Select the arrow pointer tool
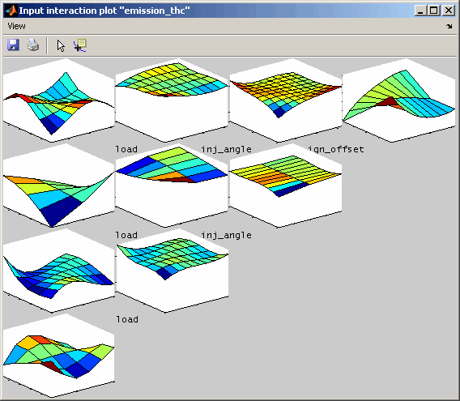460x401 pixels. pos(61,46)
